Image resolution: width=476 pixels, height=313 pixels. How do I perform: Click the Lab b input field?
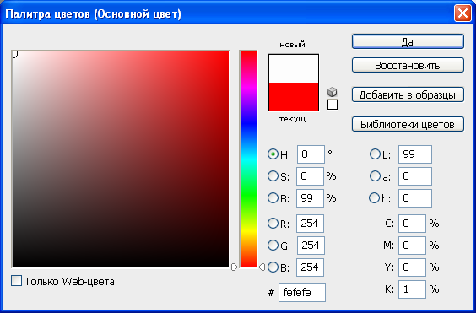tap(415, 198)
